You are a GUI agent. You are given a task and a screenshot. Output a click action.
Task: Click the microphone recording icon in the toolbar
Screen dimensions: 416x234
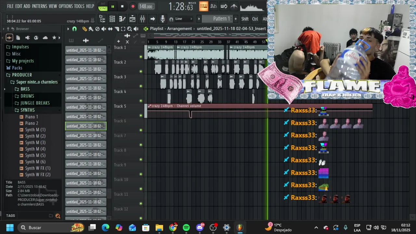(x=162, y=19)
